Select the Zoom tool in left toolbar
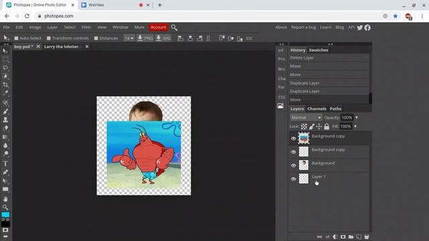Image resolution: width=429 pixels, height=241 pixels. [x=5, y=207]
